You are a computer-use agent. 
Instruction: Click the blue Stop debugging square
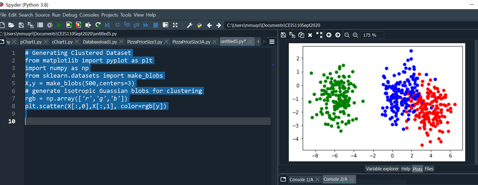[x=155, y=25]
